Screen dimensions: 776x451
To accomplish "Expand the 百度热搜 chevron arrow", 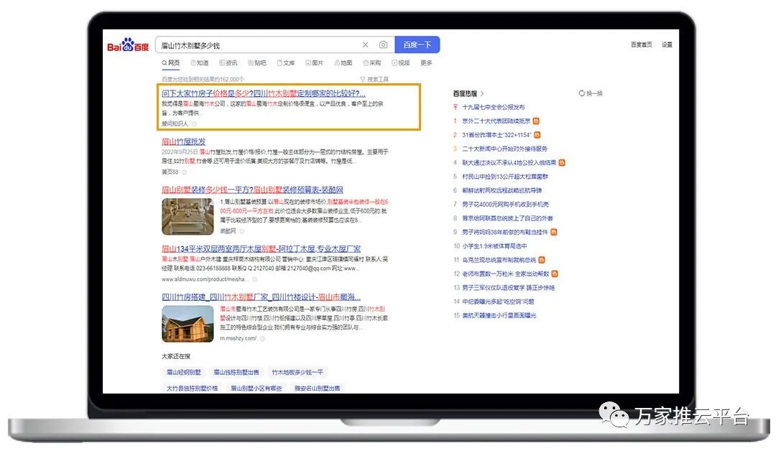I will 482,93.
